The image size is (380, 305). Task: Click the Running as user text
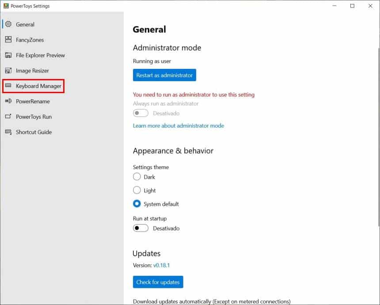(x=152, y=61)
